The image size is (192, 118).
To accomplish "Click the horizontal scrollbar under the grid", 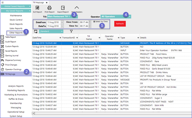I will 109,113.
